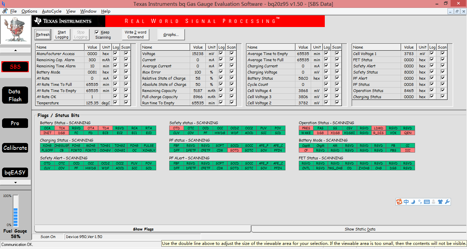This screenshot has width=467, height=249.
Task: Click the Start Logging button
Action: point(62,35)
